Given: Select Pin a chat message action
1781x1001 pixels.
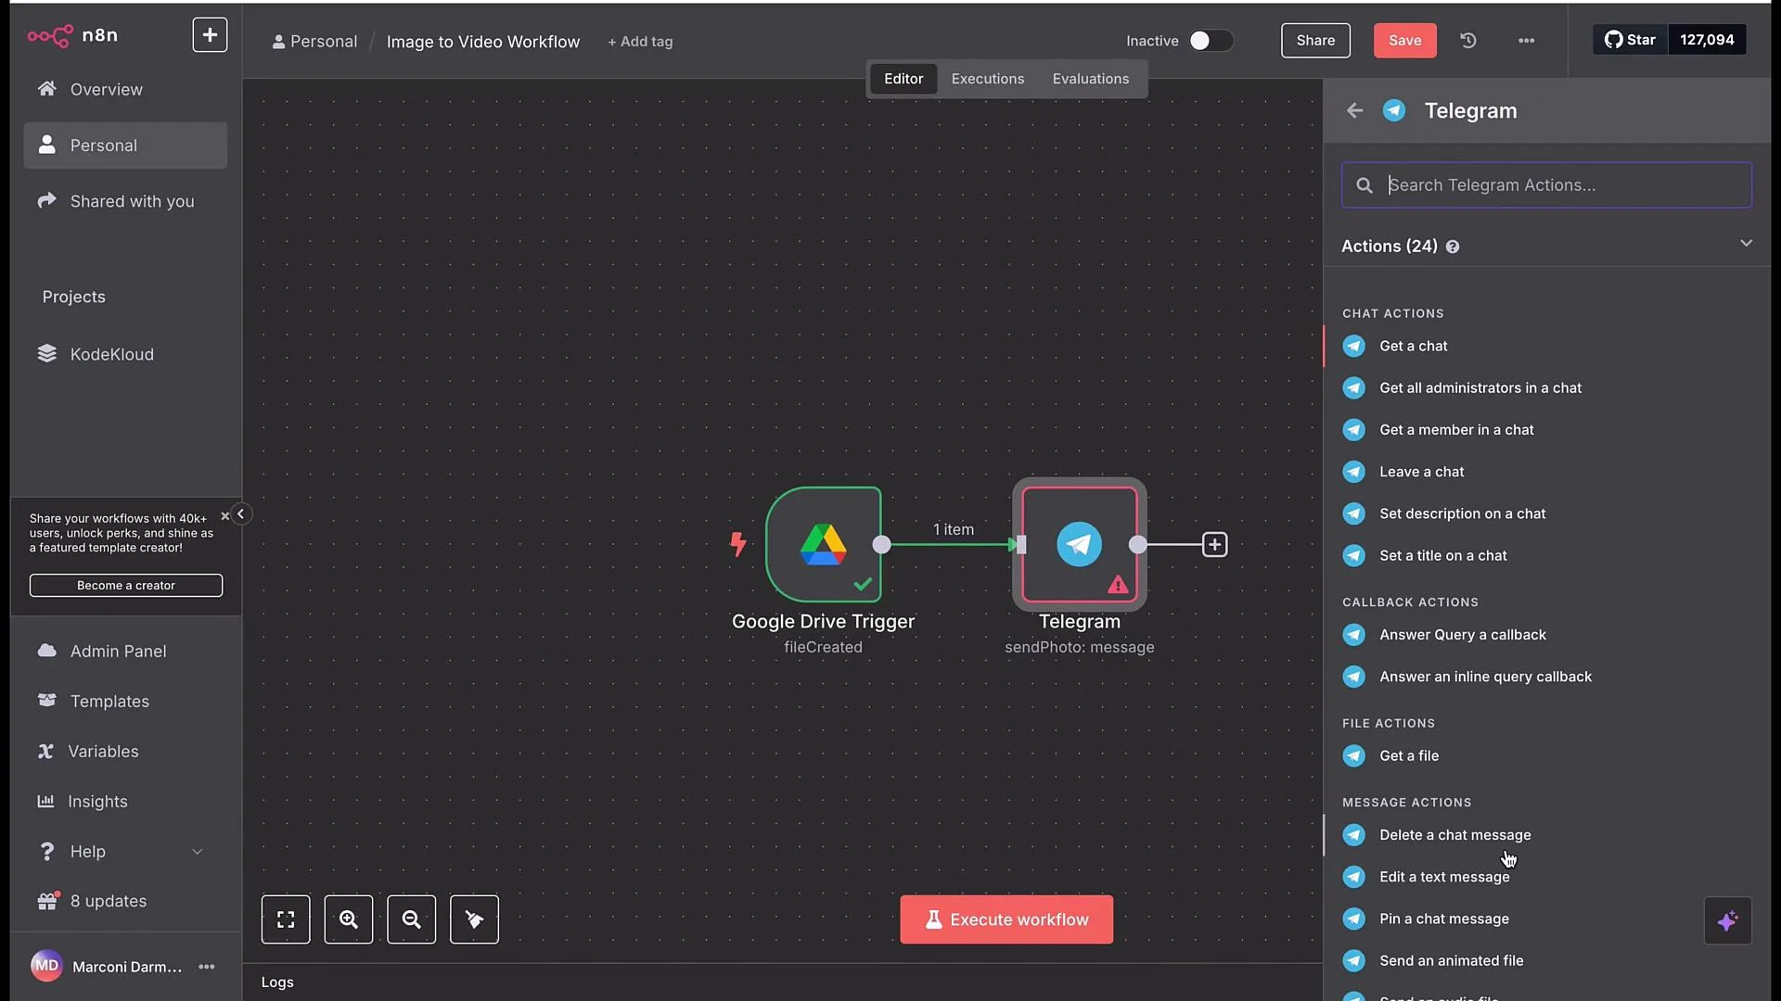Looking at the screenshot, I should (x=1546, y=919).
